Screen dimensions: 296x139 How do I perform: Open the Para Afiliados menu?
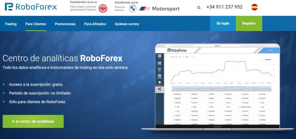[x=95, y=24]
